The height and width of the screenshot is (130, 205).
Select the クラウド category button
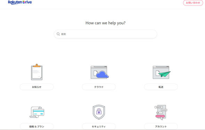click(99, 87)
